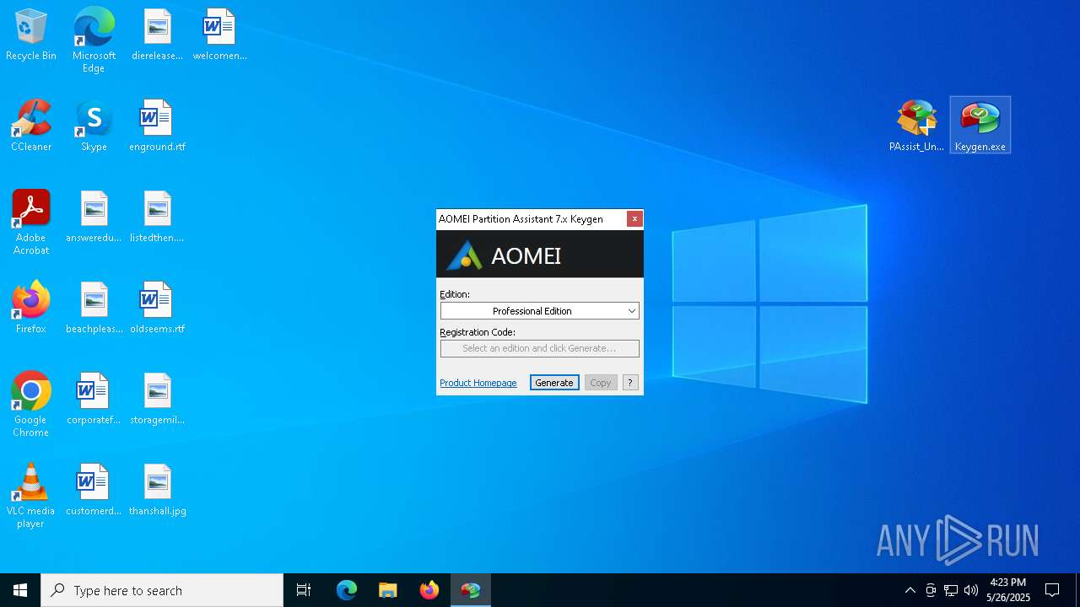
Task: Open the Recycle Bin desktop icon
Action: pos(31,35)
